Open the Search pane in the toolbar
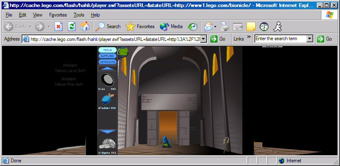The height and width of the screenshot is (166, 340). [108, 26]
